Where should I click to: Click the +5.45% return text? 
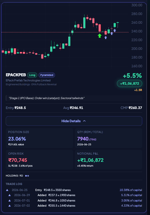tap(85, 166)
